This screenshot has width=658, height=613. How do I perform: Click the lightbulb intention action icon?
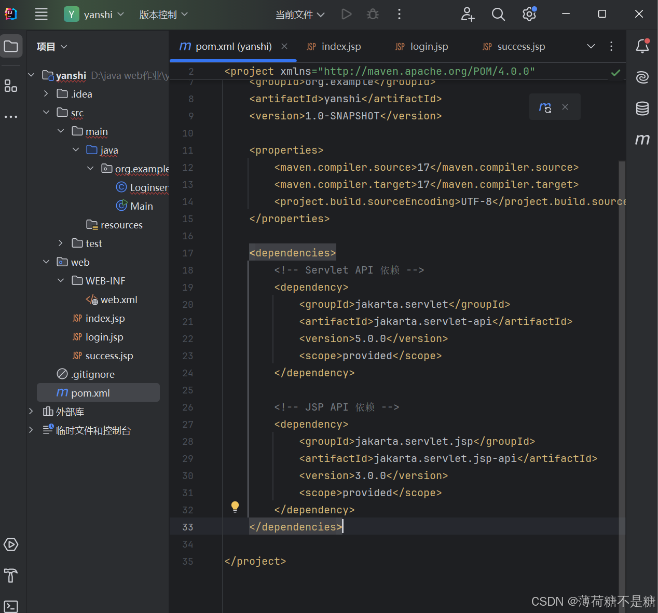point(235,507)
